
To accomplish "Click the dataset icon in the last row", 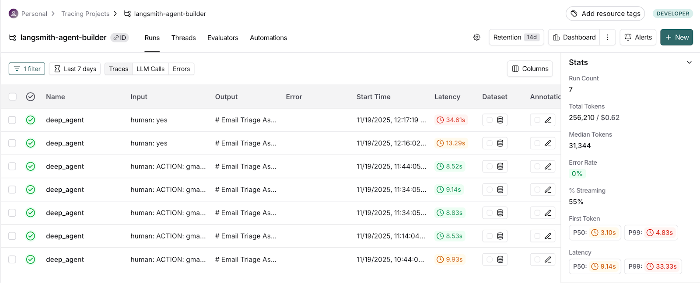I will [x=500, y=259].
